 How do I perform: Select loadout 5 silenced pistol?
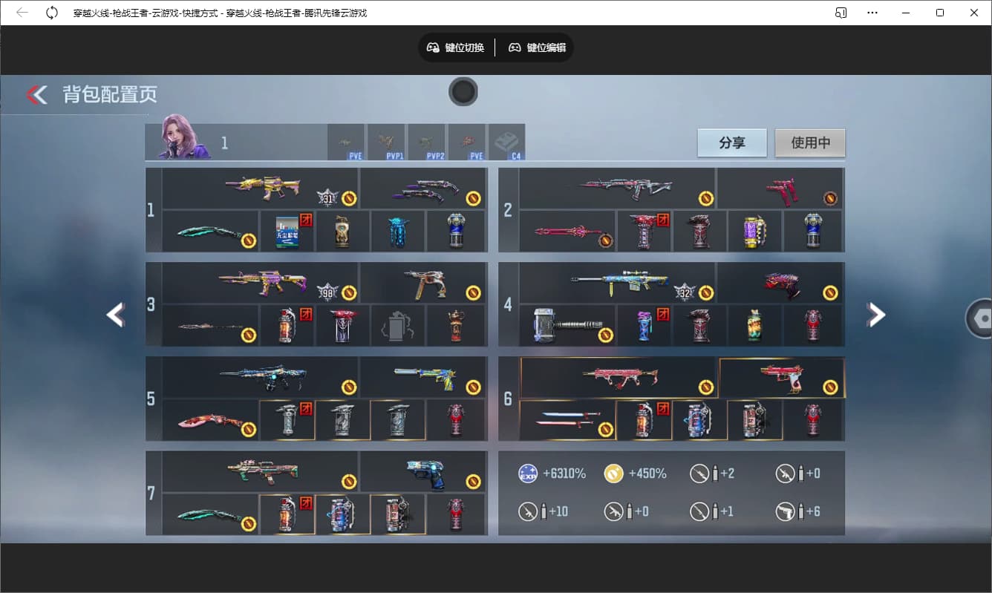coord(424,377)
